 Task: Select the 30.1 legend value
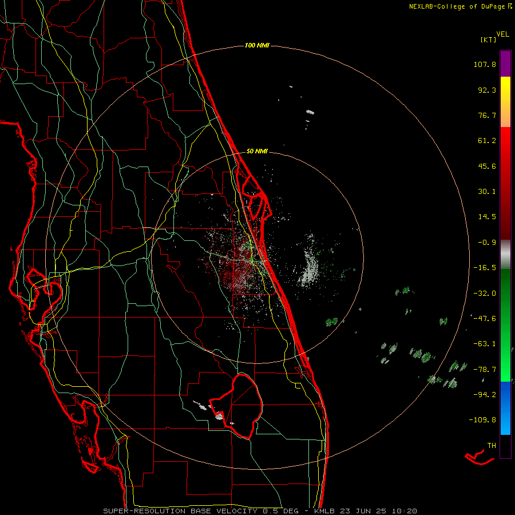click(x=487, y=192)
